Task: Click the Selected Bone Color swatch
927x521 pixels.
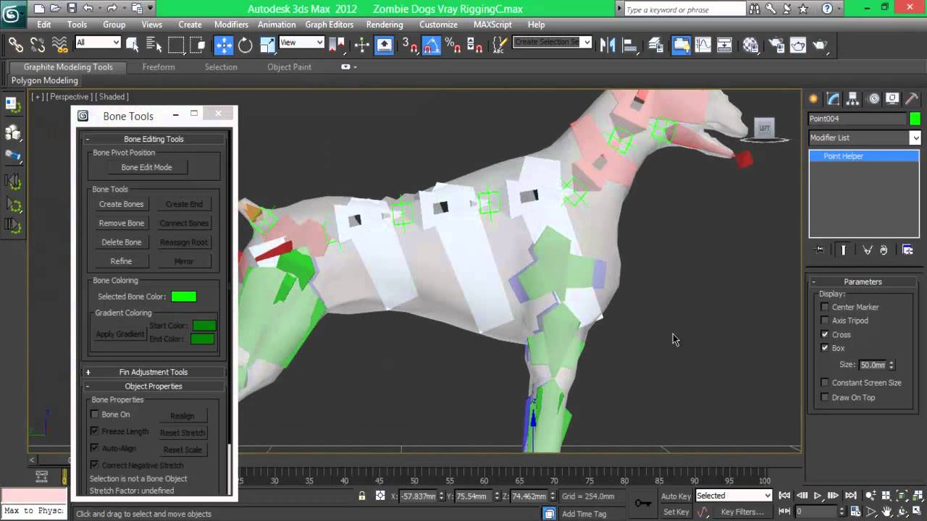Action: (x=184, y=297)
